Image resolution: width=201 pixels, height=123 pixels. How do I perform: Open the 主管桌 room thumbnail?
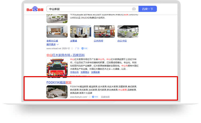[x=81, y=31]
